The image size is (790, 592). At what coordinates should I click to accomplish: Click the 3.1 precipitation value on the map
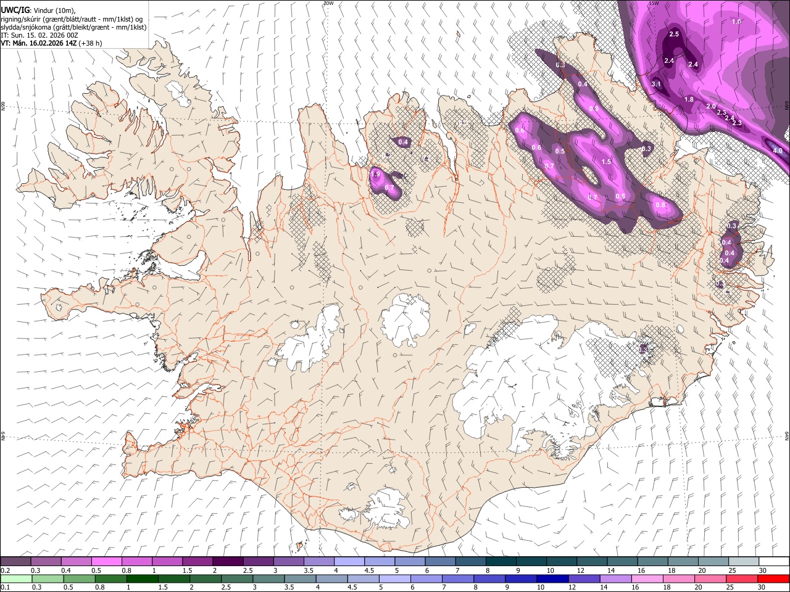coord(656,84)
